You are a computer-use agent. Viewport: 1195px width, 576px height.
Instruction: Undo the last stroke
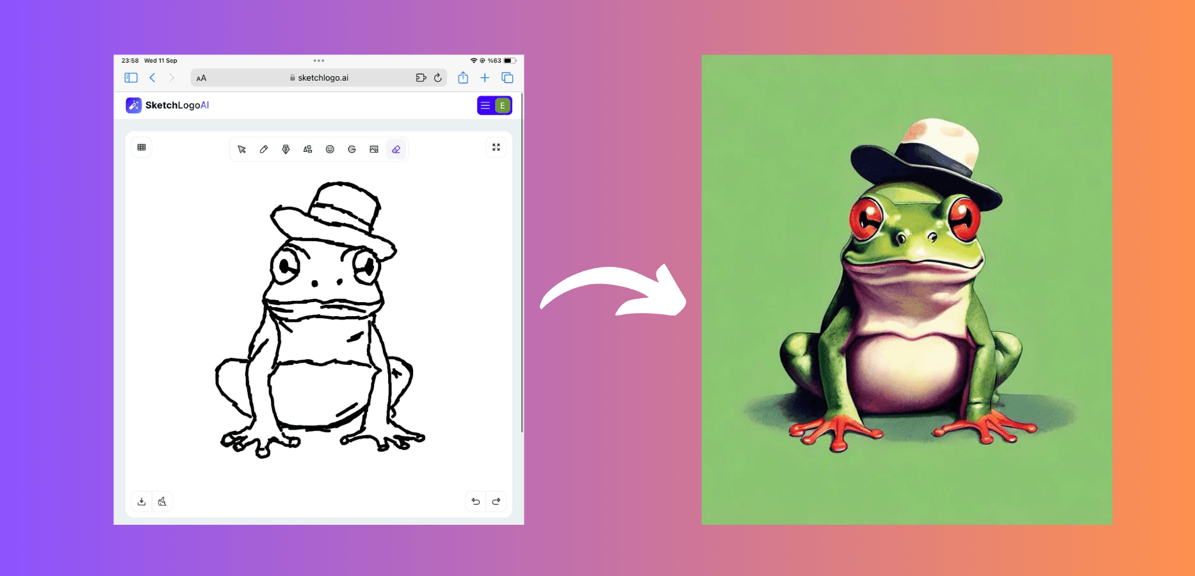click(x=475, y=501)
